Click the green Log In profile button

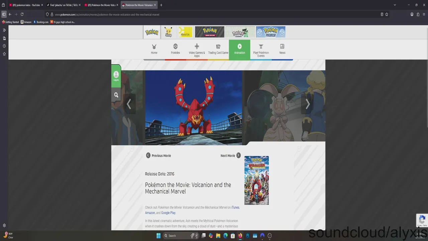[116, 76]
